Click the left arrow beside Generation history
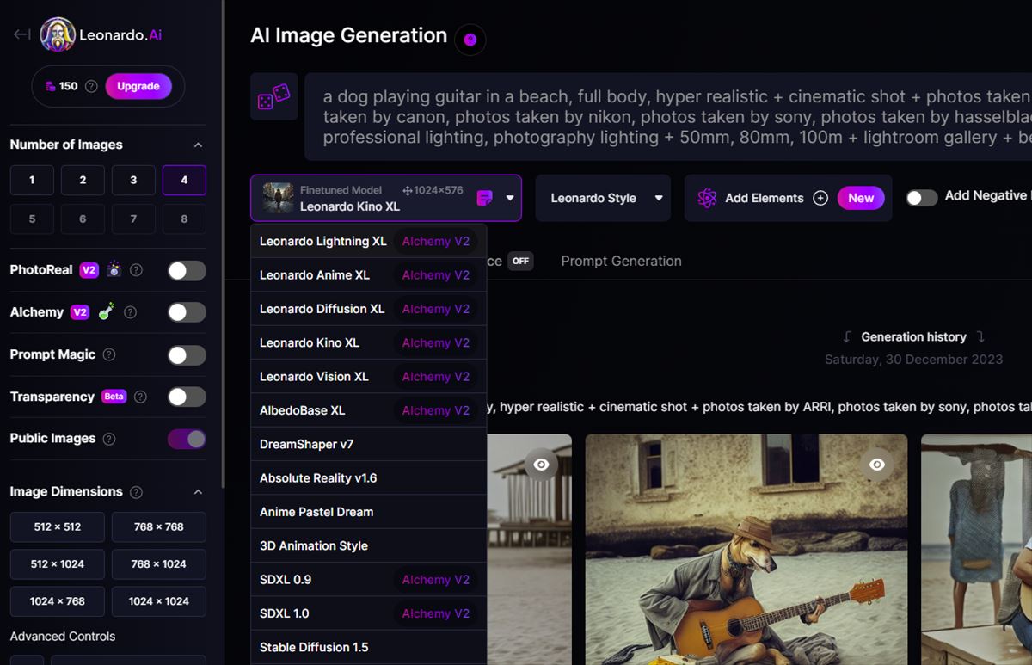 tap(847, 337)
